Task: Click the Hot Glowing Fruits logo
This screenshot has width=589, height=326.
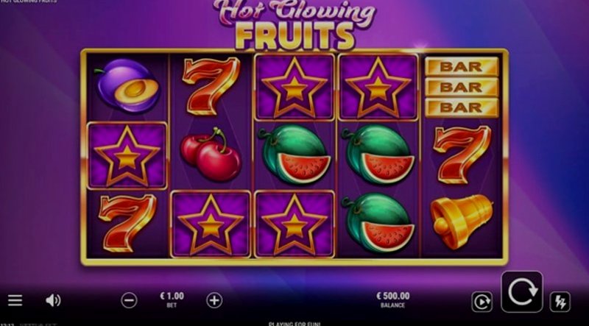Action: 294,24
